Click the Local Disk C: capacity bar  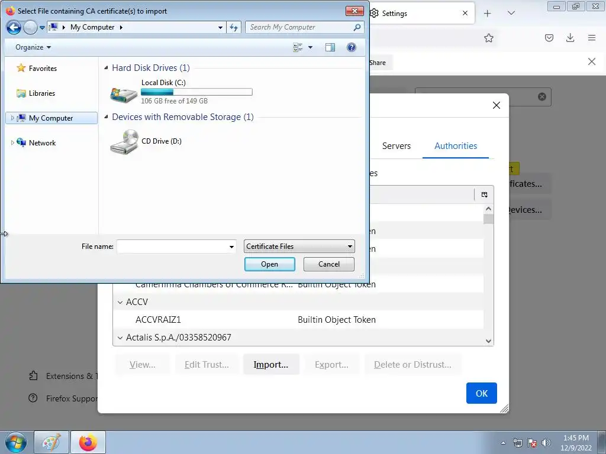tap(196, 92)
